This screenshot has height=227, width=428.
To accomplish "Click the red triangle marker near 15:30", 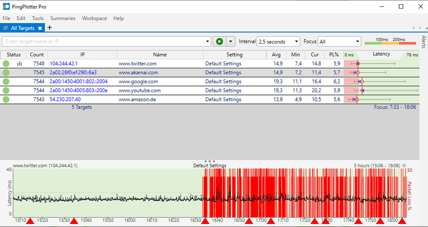I will [74, 221].
